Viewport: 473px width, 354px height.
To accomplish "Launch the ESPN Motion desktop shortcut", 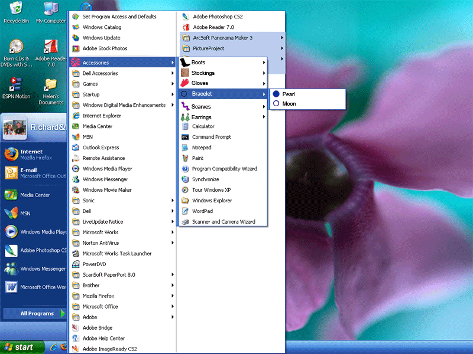I will coord(17,88).
